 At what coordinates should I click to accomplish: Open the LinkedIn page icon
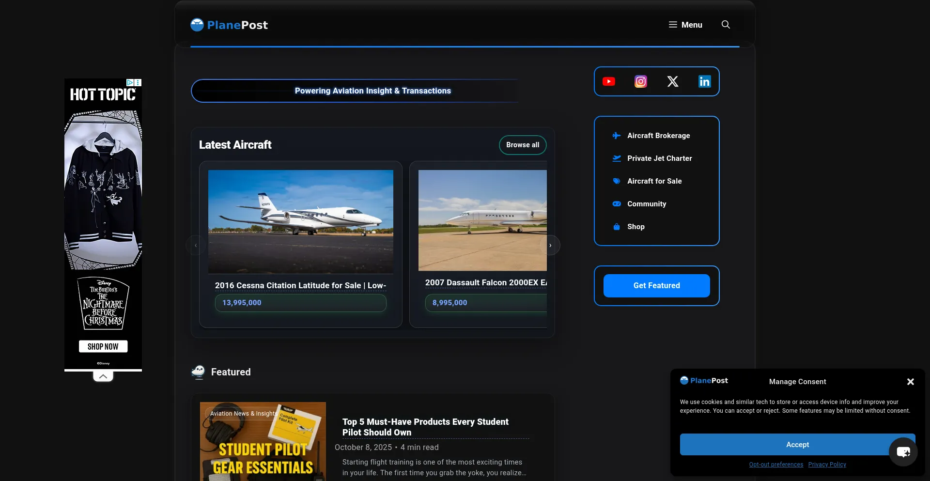tap(704, 81)
